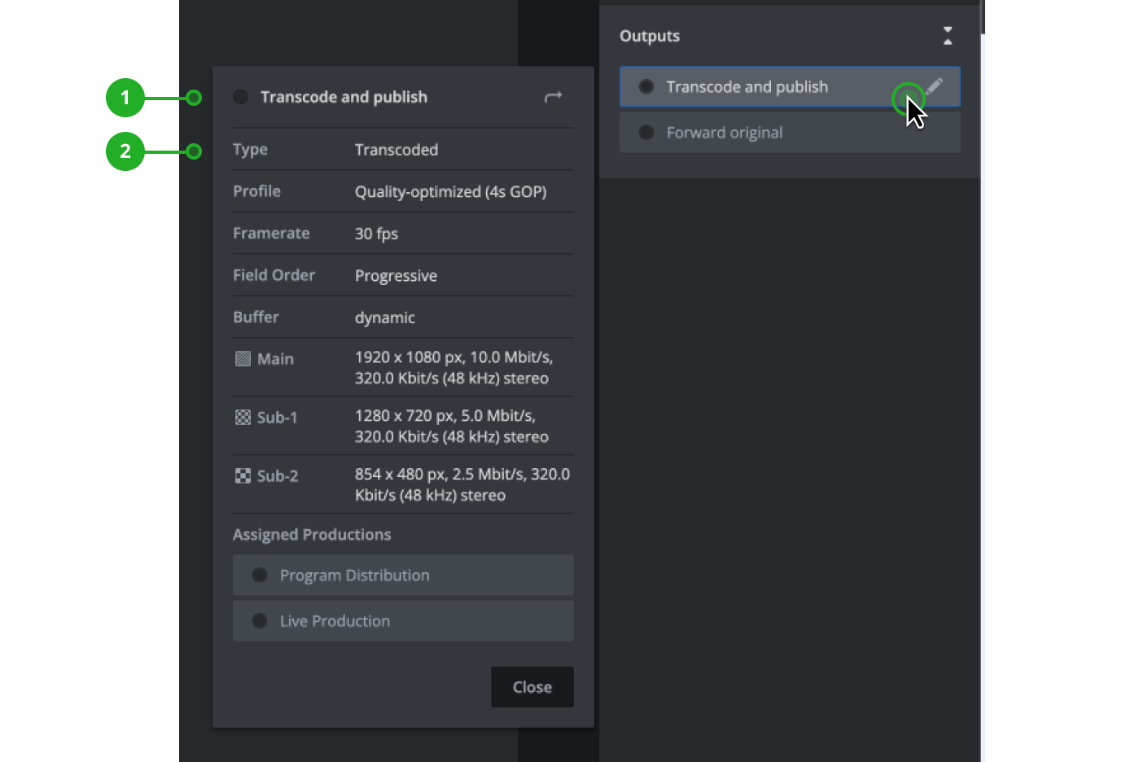This screenshot has height=762, width=1148.
Task: Close the output details popup
Action: pos(532,687)
